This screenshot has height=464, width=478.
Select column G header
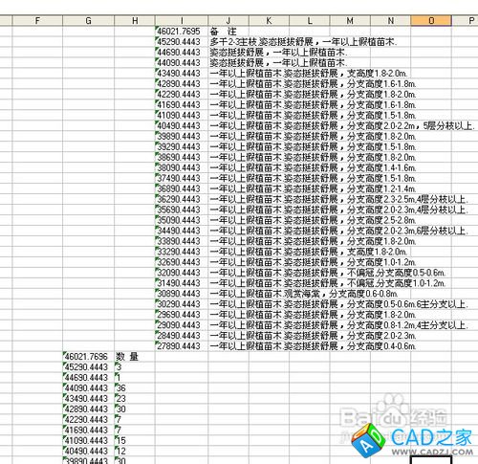point(88,21)
